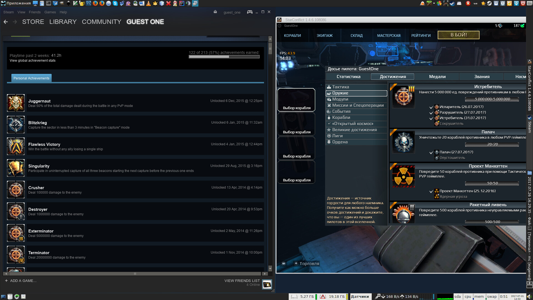This screenshot has height=300, width=533.
Task: Open IntelliJ IDEA launcher in top panel
Action: (182, 3)
